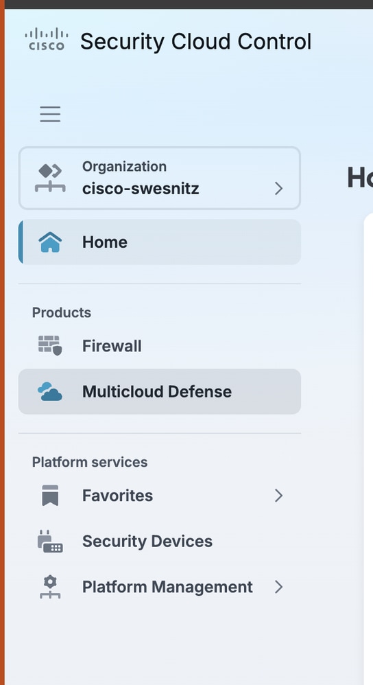Click the Platform services section label

pos(90,462)
